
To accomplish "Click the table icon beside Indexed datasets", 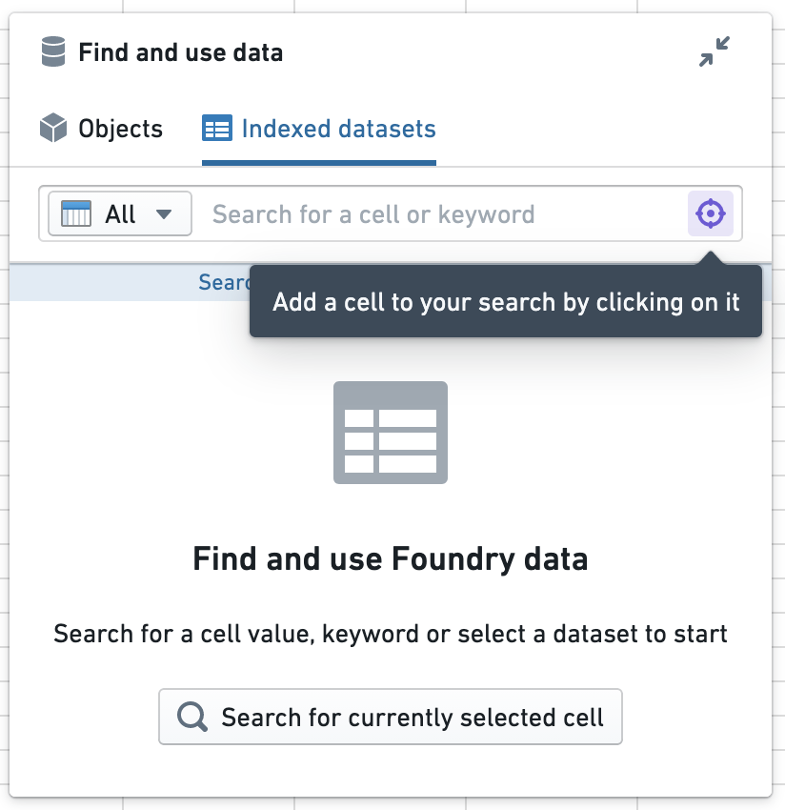I will (217, 128).
